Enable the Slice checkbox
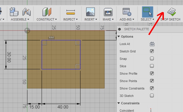The width and height of the screenshot is (183, 112). [152, 66]
